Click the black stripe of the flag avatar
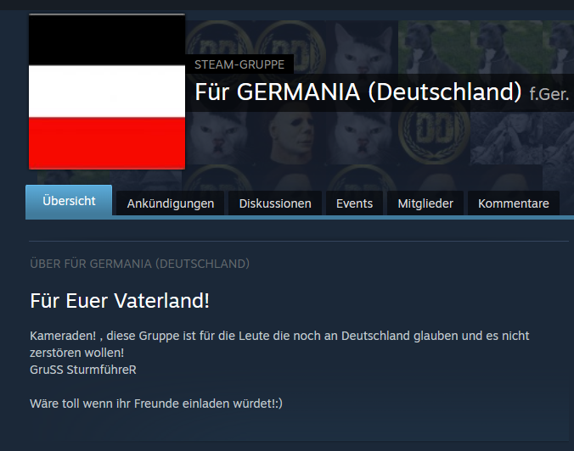The height and width of the screenshot is (451, 574). pyautogui.click(x=107, y=40)
